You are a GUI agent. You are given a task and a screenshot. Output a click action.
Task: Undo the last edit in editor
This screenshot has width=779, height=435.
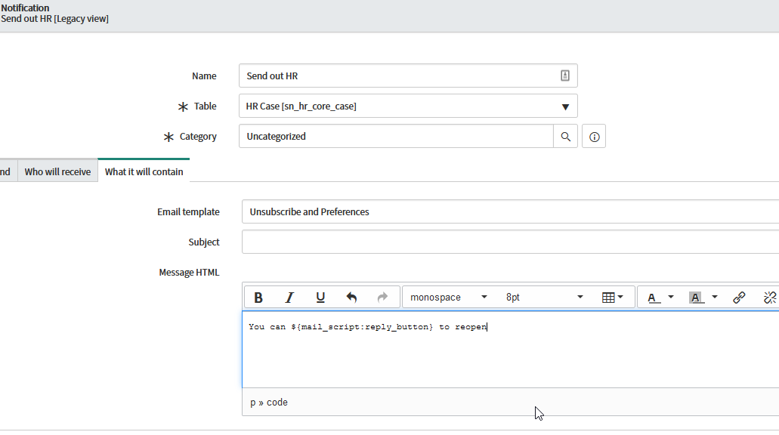pos(351,298)
